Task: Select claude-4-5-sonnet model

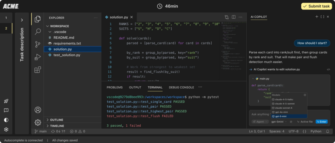Action: coord(289,104)
